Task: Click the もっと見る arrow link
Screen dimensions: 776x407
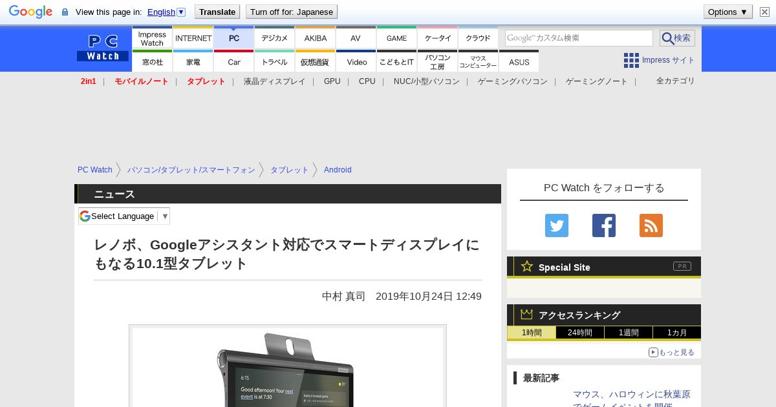Action: 671,352
